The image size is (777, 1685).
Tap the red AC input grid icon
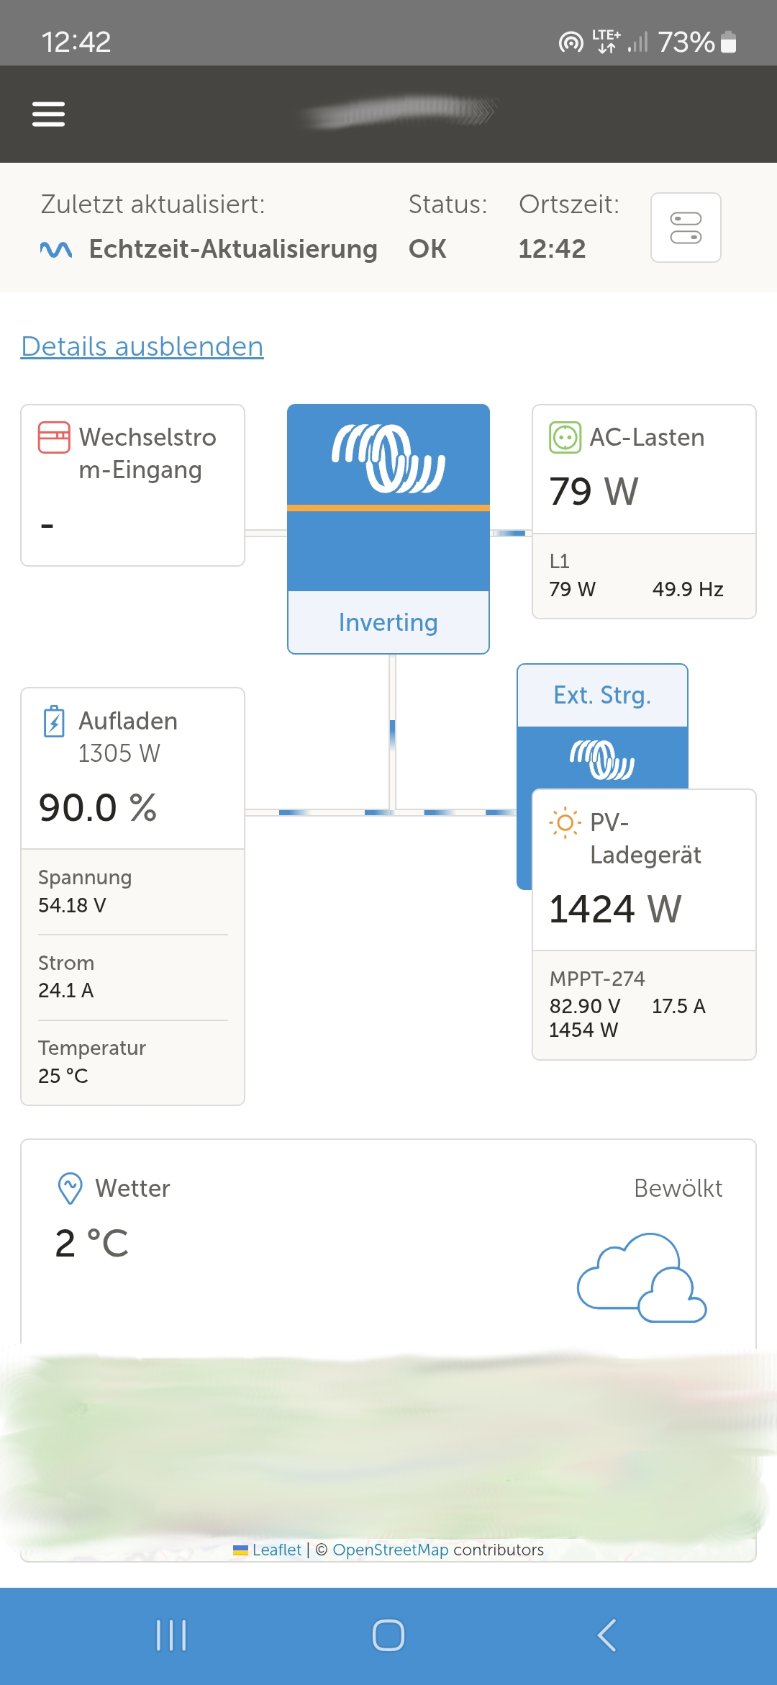click(x=54, y=437)
